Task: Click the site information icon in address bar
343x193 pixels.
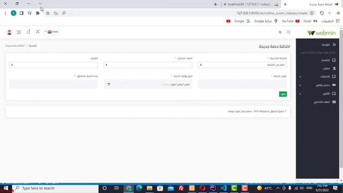Action: (312, 13)
